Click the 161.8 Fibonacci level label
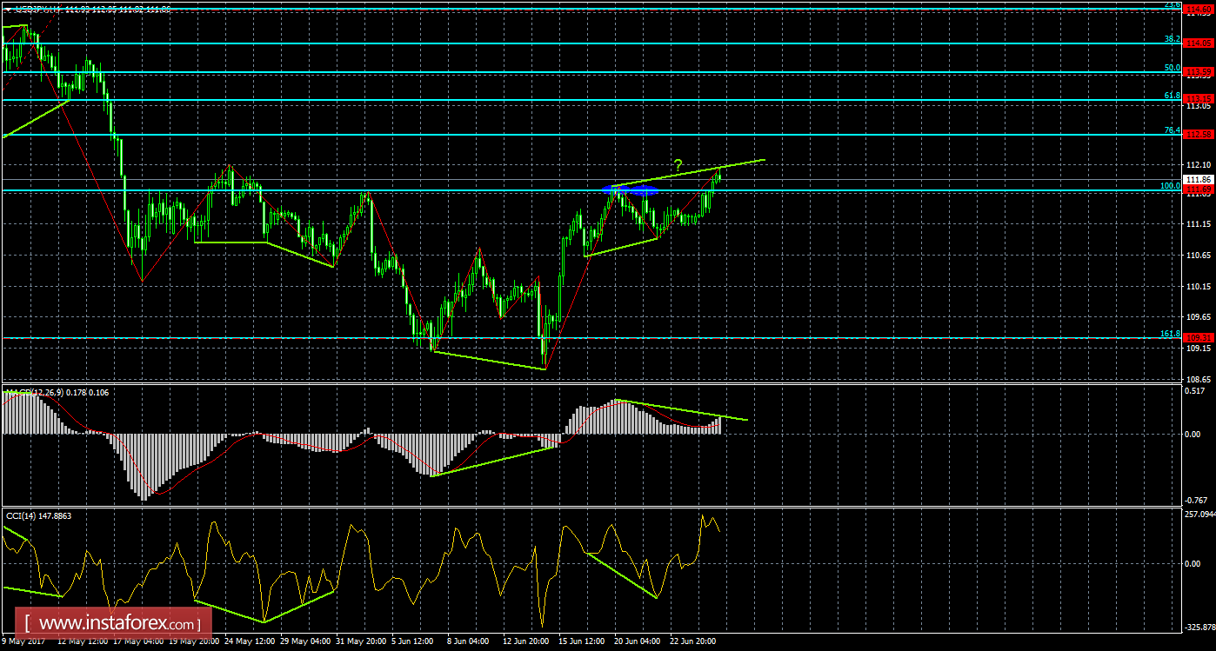 click(x=1170, y=334)
